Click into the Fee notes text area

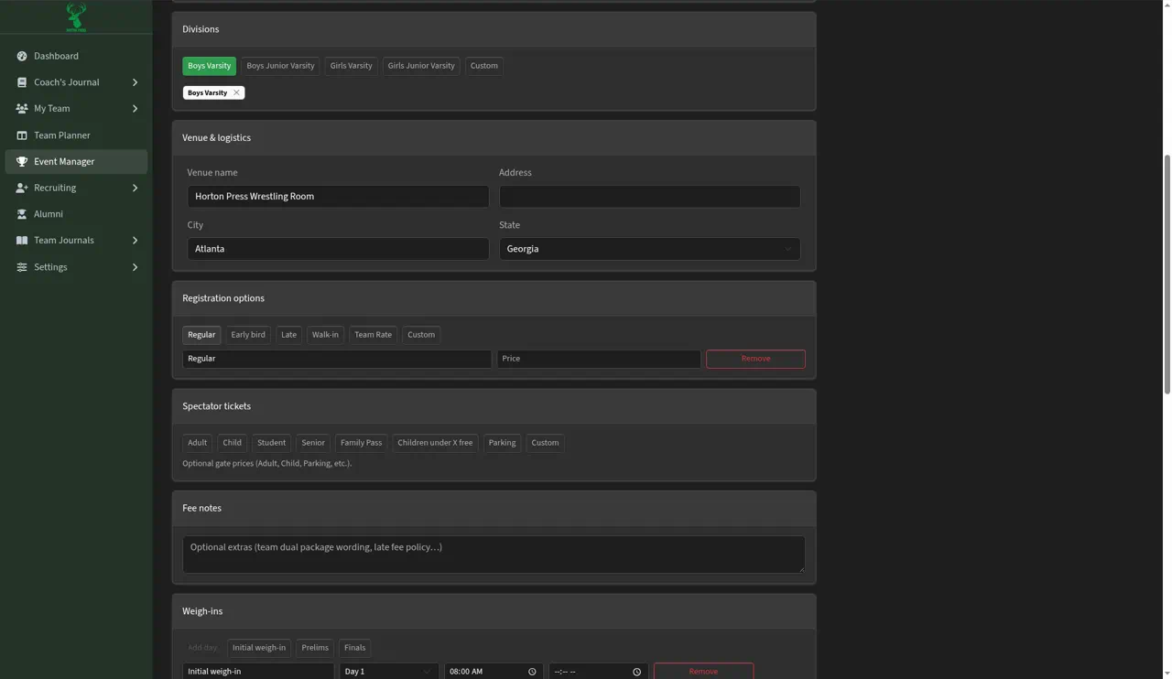pyautogui.click(x=494, y=555)
